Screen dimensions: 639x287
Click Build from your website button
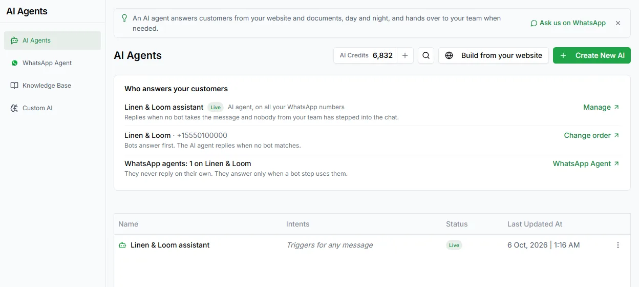point(494,55)
